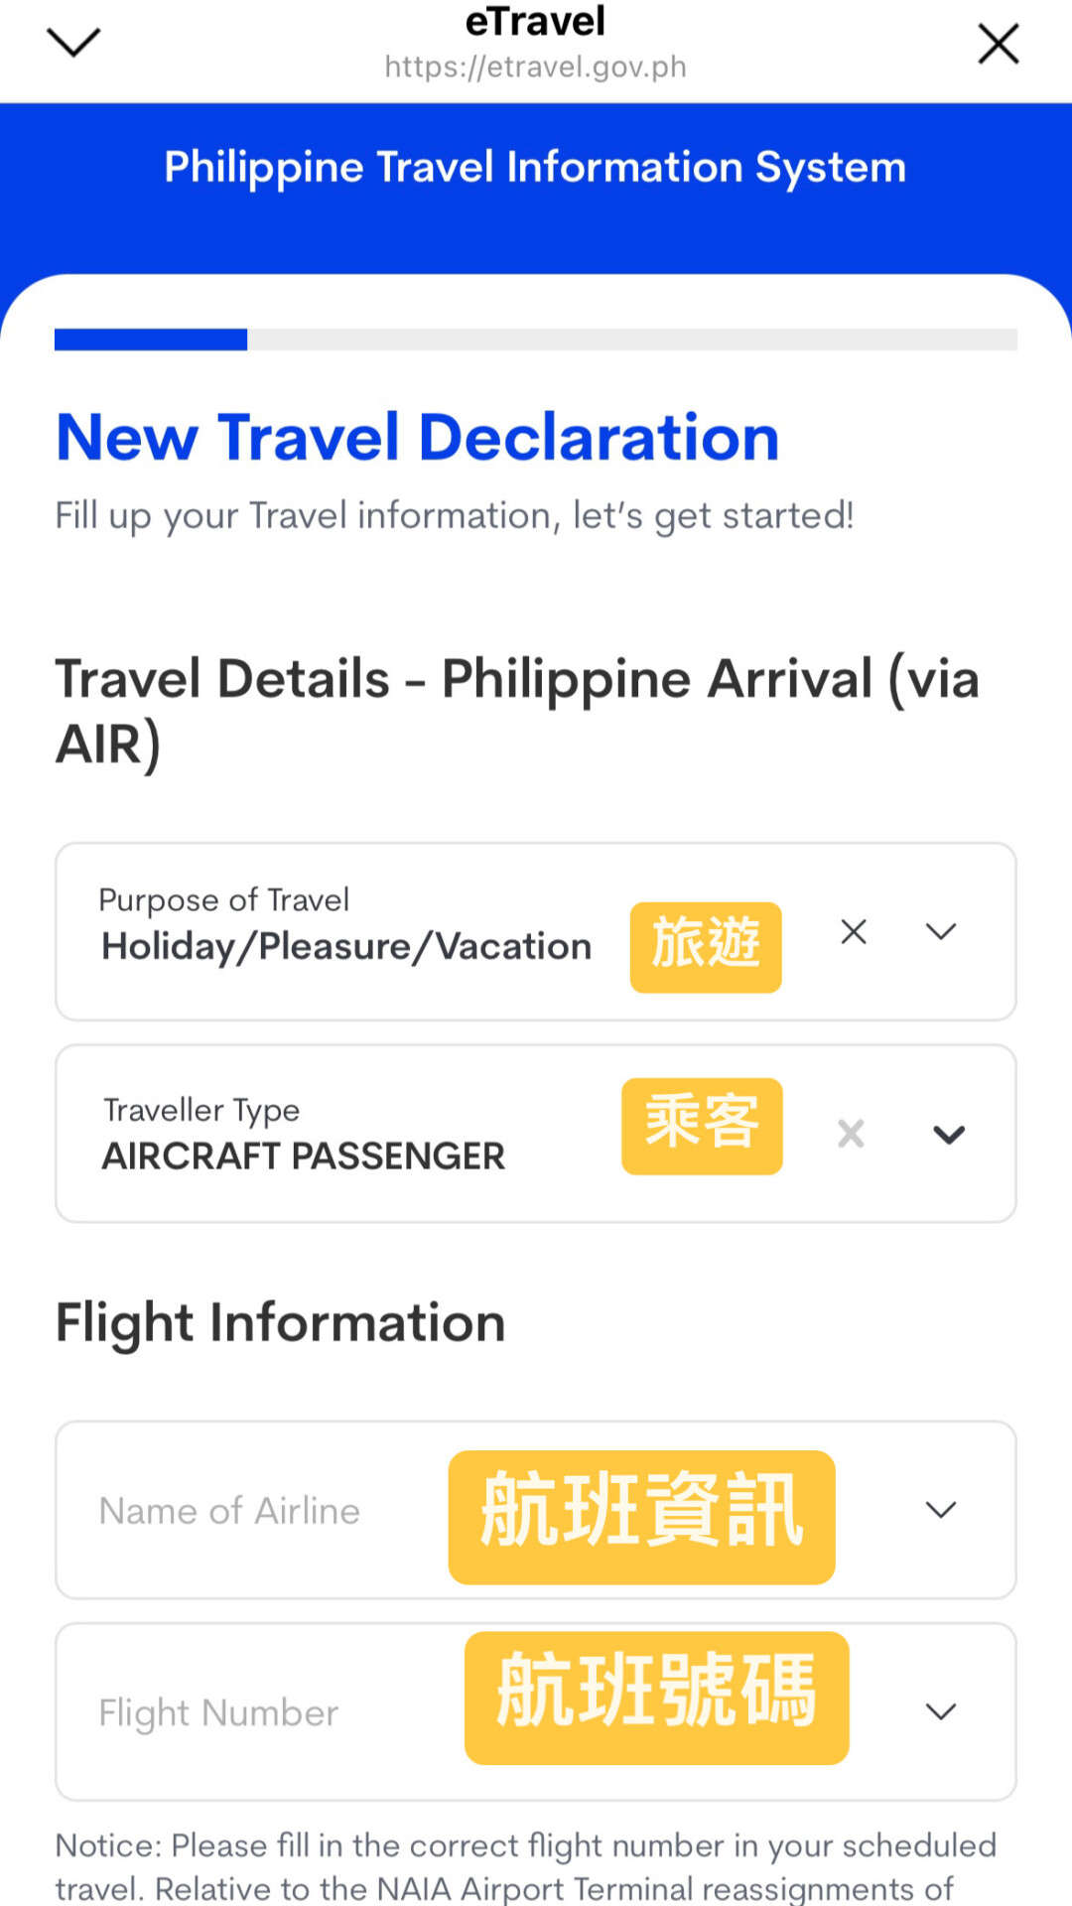1072x1906 pixels.
Task: Select the Flight Number input field
Action: coord(216,1711)
